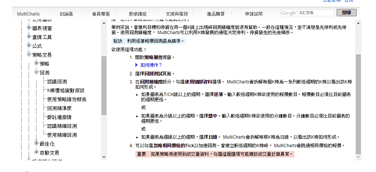376x172 pixels.
Task: Click the Google custom search input field
Action: [307, 13]
